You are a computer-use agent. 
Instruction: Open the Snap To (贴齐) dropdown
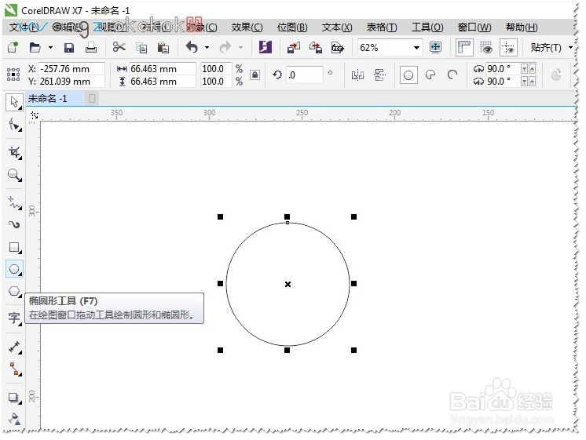click(x=570, y=48)
